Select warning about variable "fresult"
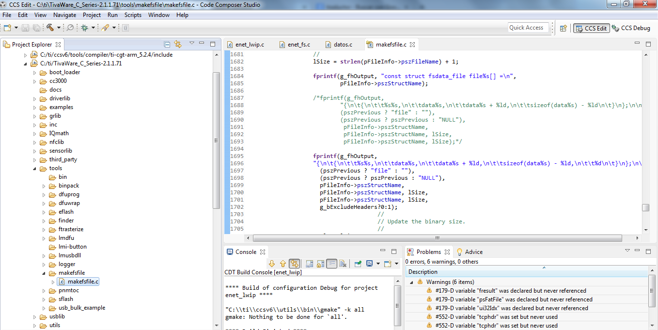Image resolution: width=658 pixels, height=330 pixels. tap(511, 291)
